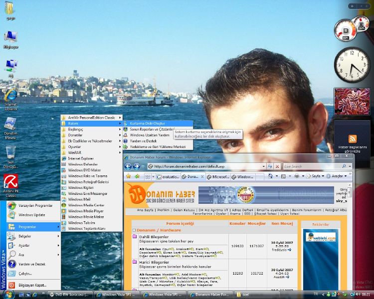Select Kurtarma Diski Oluştur menu entry

click(x=158, y=123)
